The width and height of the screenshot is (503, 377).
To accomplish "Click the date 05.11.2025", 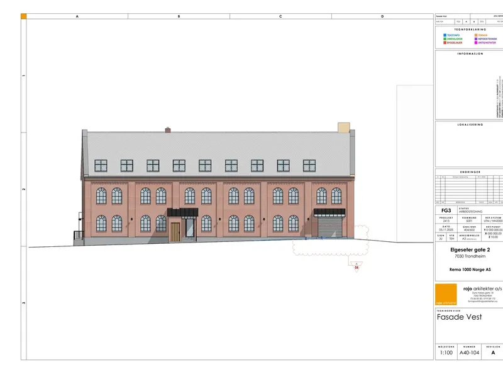I will click(x=446, y=230).
